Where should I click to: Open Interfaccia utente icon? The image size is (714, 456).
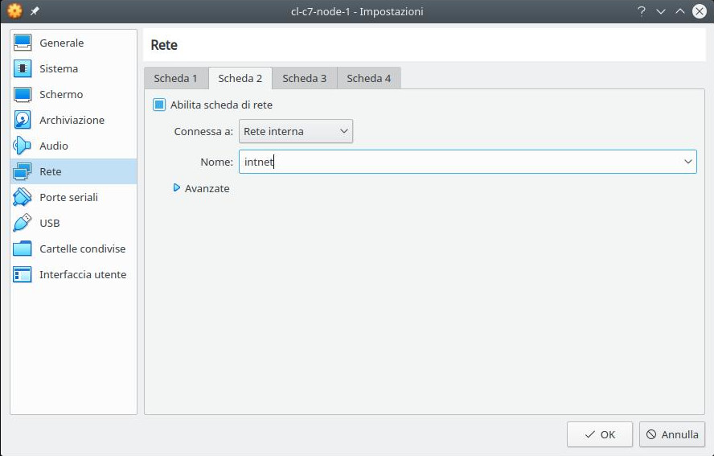[x=23, y=274]
